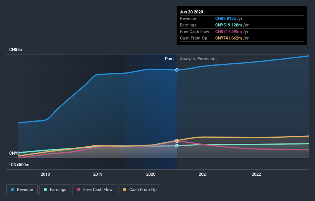
Task: Click the CN¥0 y-axis label
Action: pyautogui.click(x=15, y=153)
